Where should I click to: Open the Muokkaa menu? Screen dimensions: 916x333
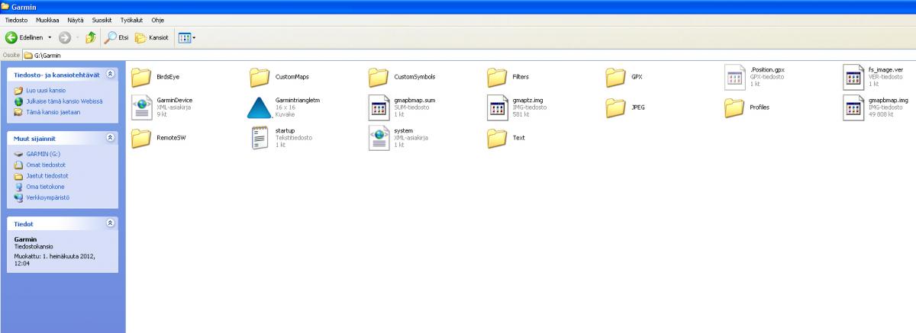coord(47,20)
